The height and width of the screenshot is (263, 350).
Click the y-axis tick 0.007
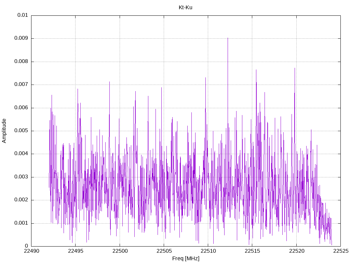[21, 84]
